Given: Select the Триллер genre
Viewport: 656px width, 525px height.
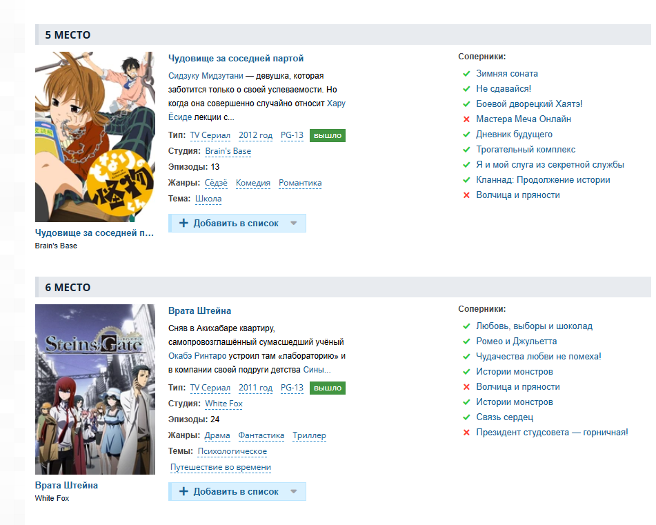Looking at the screenshot, I should (309, 435).
